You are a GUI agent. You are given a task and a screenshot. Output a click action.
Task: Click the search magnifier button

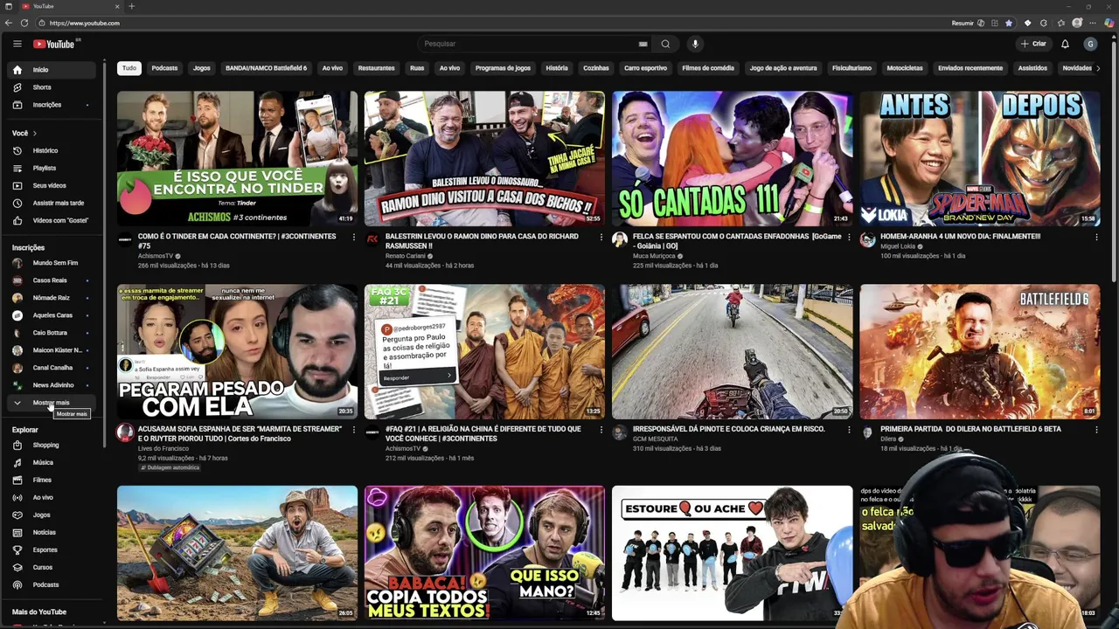[665, 44]
